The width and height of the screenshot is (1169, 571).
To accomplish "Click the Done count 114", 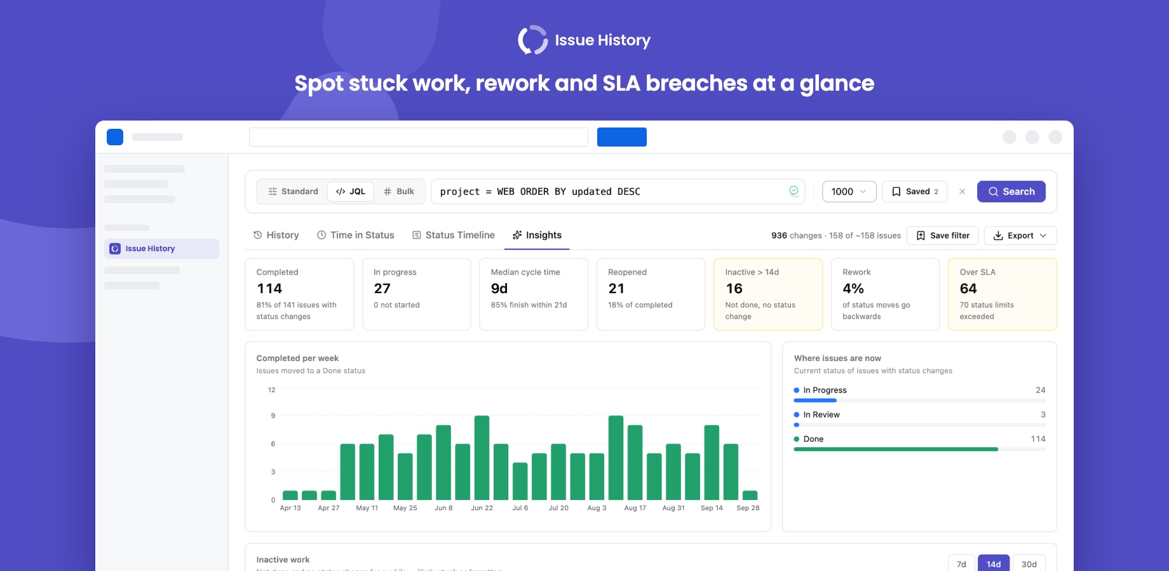I will 1038,439.
